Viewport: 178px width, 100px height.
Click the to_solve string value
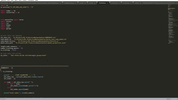click(28, 56)
